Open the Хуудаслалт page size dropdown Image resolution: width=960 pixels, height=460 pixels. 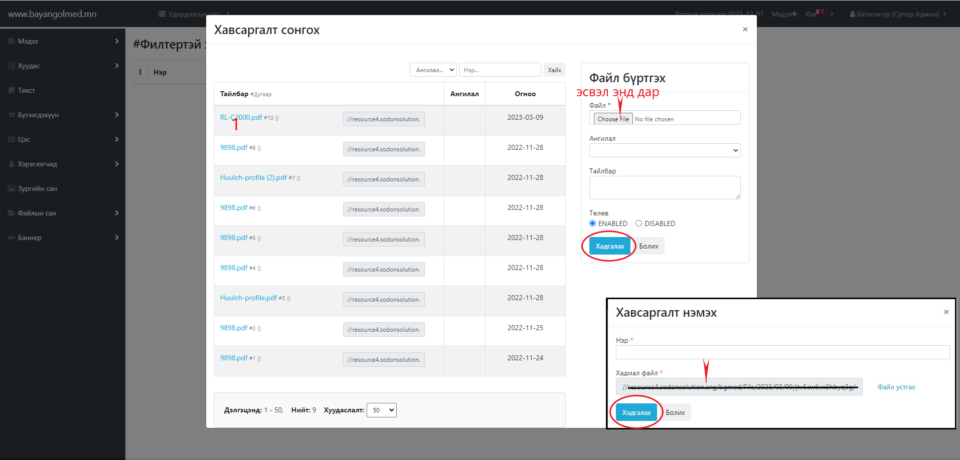click(x=381, y=410)
